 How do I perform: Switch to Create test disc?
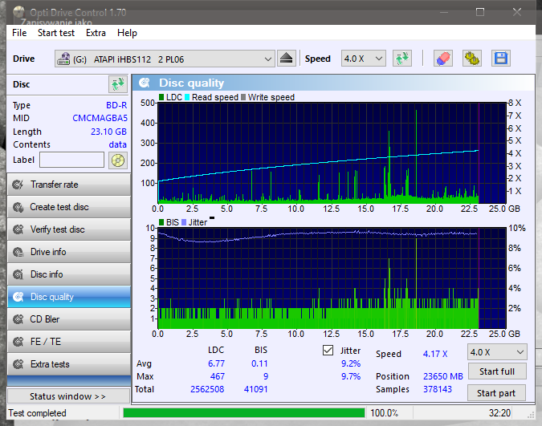[x=69, y=207]
